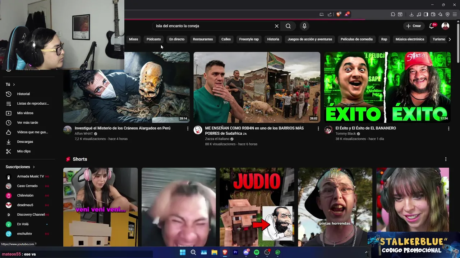Show hidden system tray icons

(x=366, y=252)
